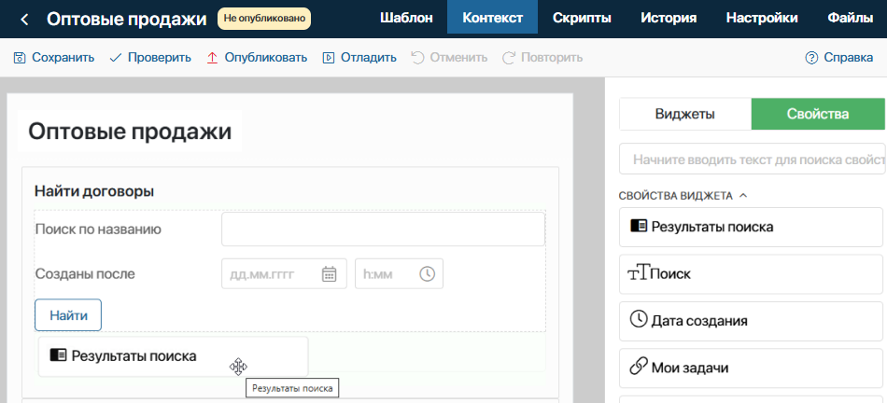Click the дд.мм.гггг date input field

(x=284, y=273)
